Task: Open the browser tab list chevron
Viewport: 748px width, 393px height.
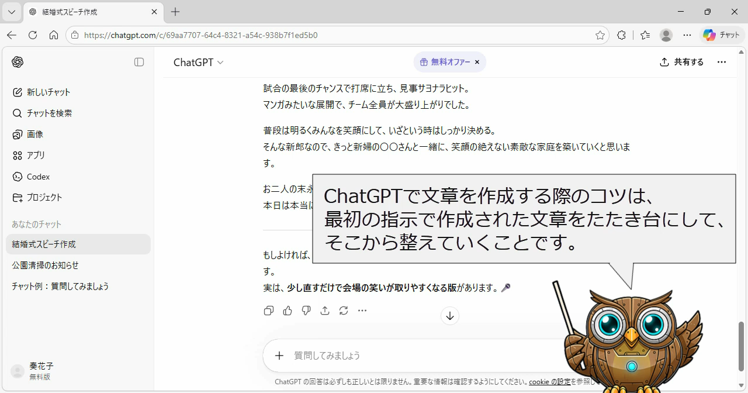Action: pyautogui.click(x=11, y=12)
